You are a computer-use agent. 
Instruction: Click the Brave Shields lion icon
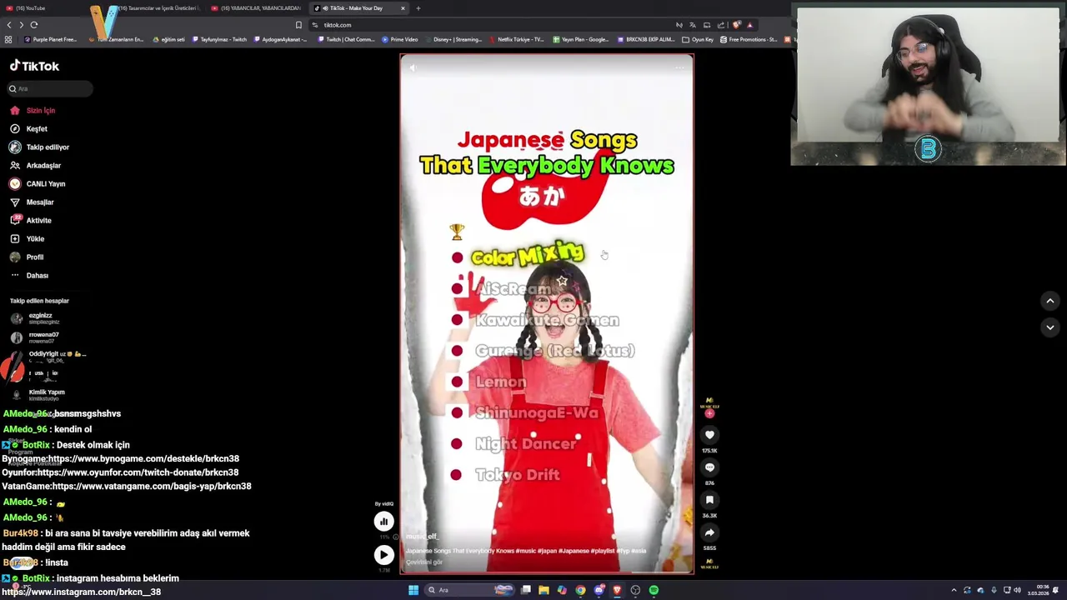point(737,25)
